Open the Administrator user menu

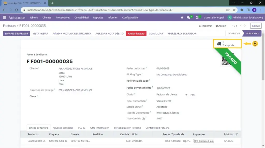[x=245, y=18]
